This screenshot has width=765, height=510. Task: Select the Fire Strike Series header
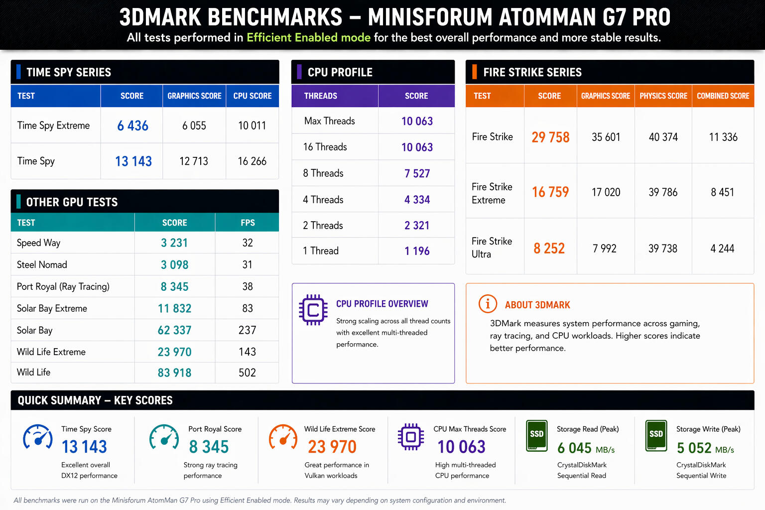pyautogui.click(x=610, y=72)
